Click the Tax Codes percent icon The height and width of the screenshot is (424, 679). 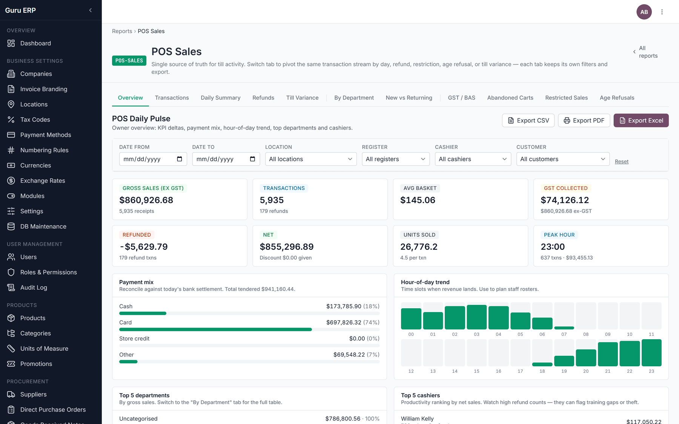point(11,119)
